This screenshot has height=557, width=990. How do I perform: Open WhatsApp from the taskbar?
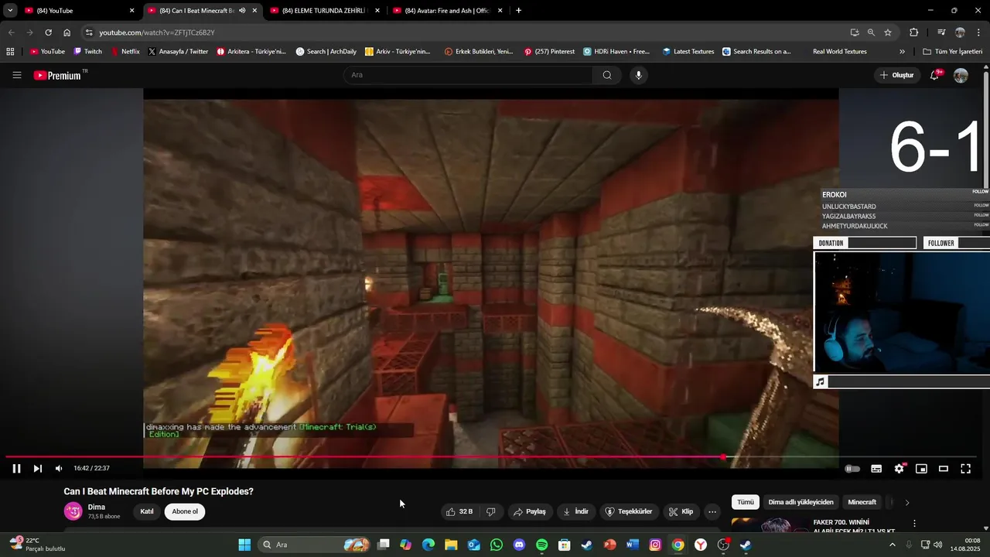pos(497,545)
